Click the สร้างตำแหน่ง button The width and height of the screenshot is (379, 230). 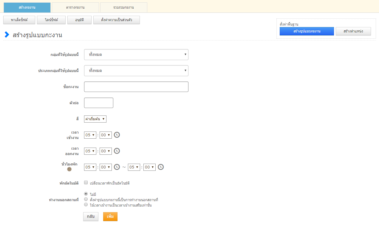(353, 31)
